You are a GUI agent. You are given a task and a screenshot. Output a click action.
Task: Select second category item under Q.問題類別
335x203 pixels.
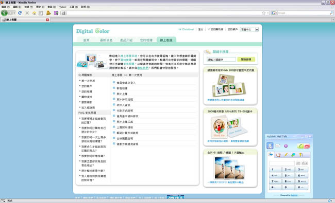click(87, 86)
